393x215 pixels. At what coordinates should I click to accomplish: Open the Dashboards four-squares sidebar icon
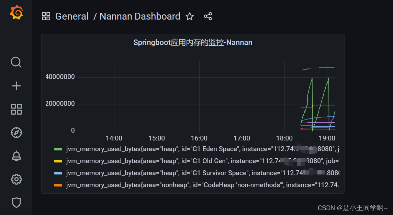pos(16,109)
